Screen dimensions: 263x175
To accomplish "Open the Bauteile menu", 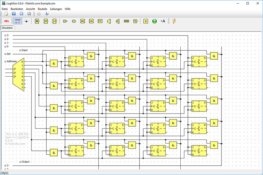I will (x=43, y=9).
